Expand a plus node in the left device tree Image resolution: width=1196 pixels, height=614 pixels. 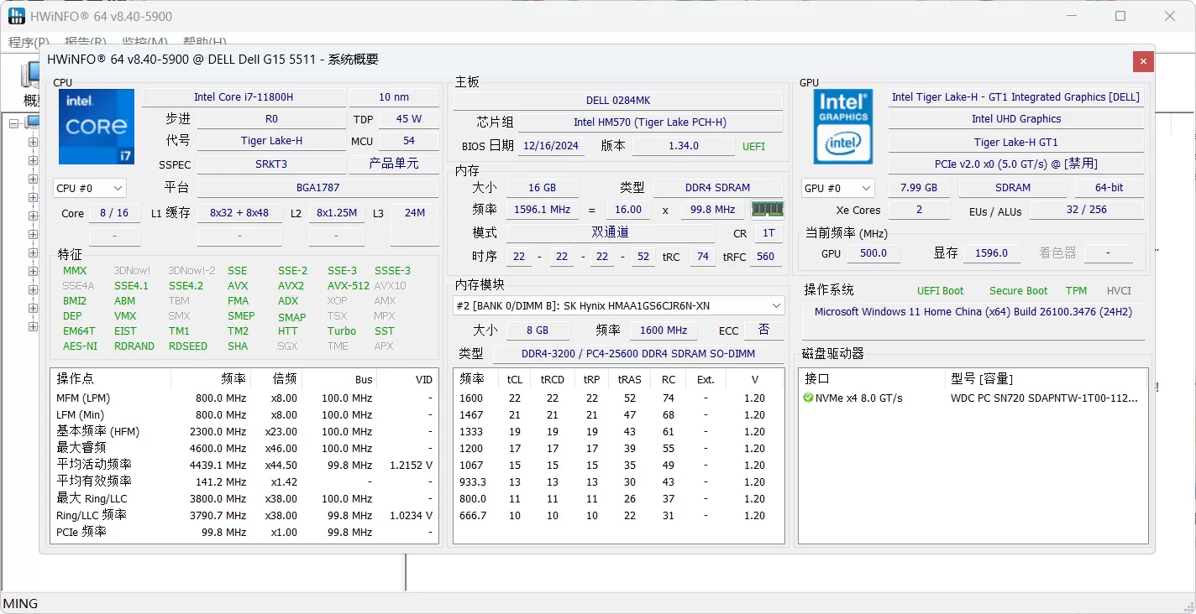click(x=32, y=141)
